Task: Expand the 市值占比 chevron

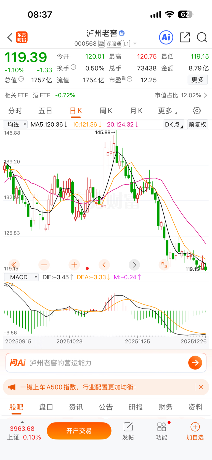Action: (205, 95)
